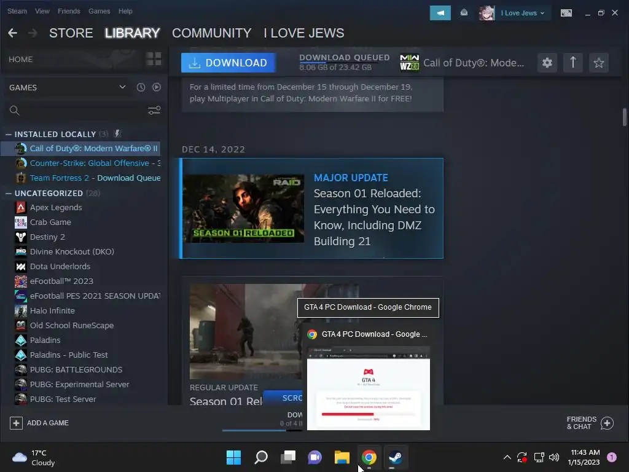Open Task View in taskbar
The height and width of the screenshot is (472, 629).
[x=287, y=457]
